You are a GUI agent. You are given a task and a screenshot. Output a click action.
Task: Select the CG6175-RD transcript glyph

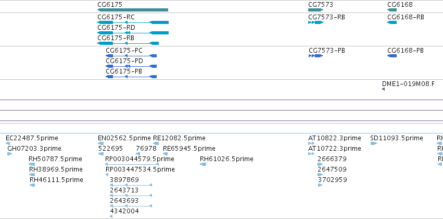point(133,33)
